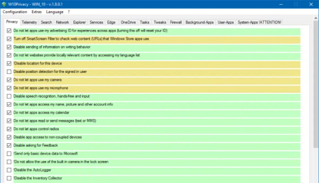Open the Tasks tab
This screenshot has width=319, height=183.
[145, 22]
